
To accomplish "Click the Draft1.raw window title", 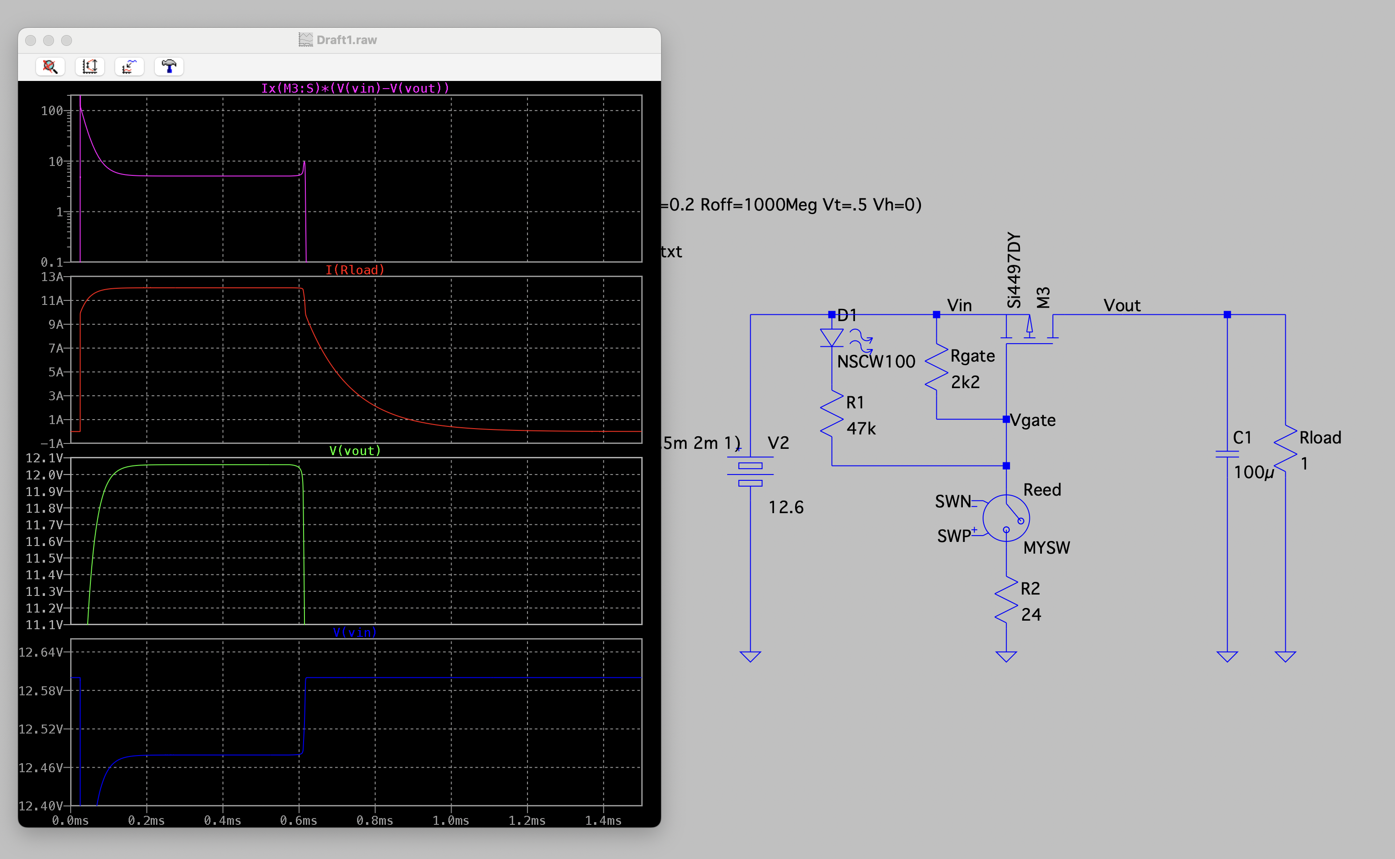I will click(346, 40).
